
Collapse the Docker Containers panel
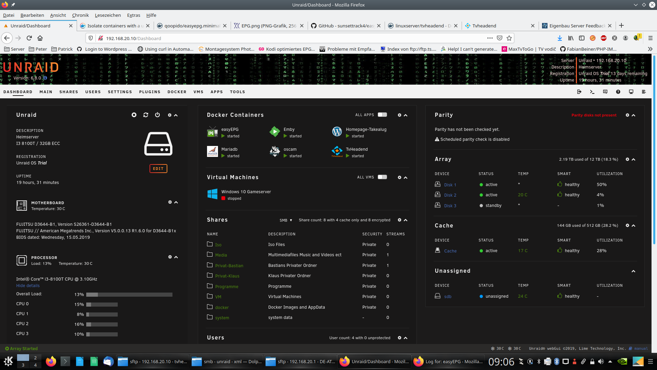tap(405, 115)
